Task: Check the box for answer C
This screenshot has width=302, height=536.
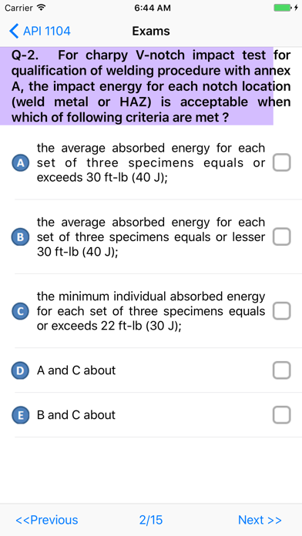Action: pyautogui.click(x=281, y=310)
